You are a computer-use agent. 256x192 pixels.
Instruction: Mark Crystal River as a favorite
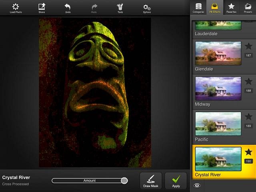click(248, 152)
